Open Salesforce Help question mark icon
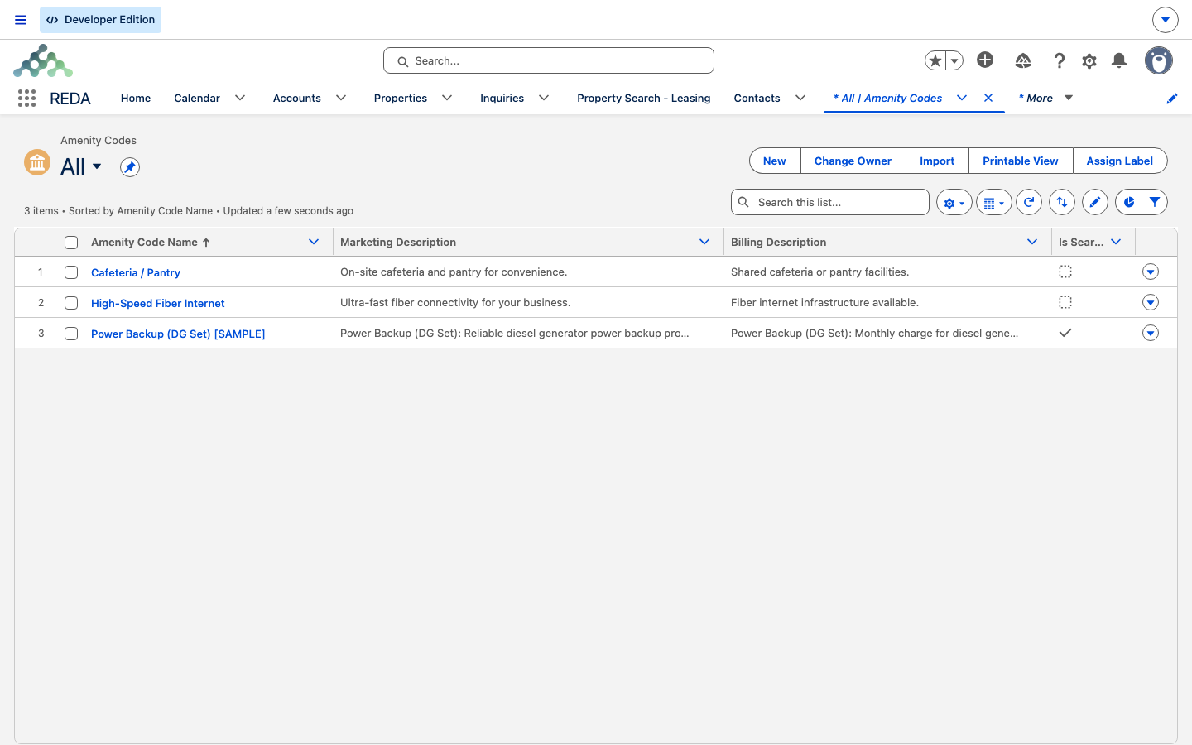The height and width of the screenshot is (745, 1192). (x=1060, y=60)
